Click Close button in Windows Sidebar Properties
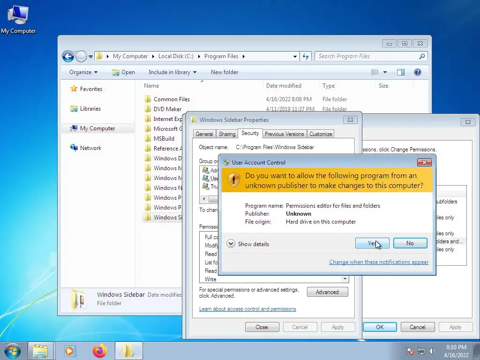 pos(262,327)
